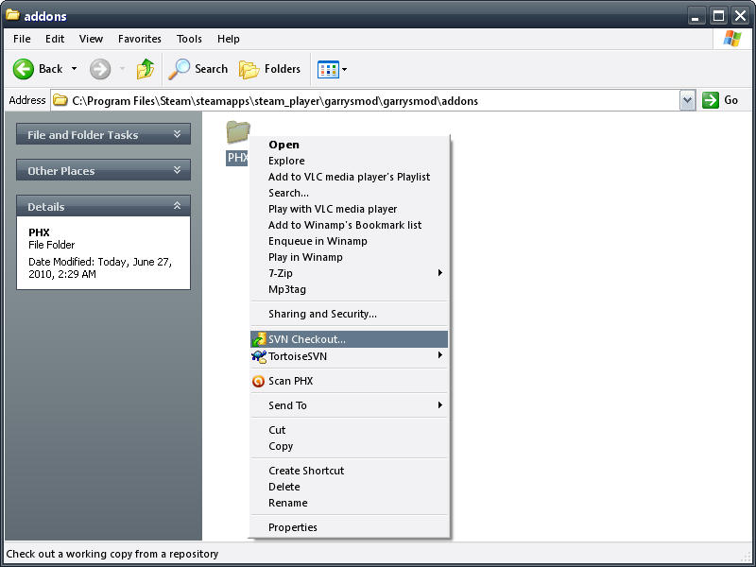This screenshot has width=756, height=567.
Task: Choose Enqueue in Winamp
Action: point(349,241)
